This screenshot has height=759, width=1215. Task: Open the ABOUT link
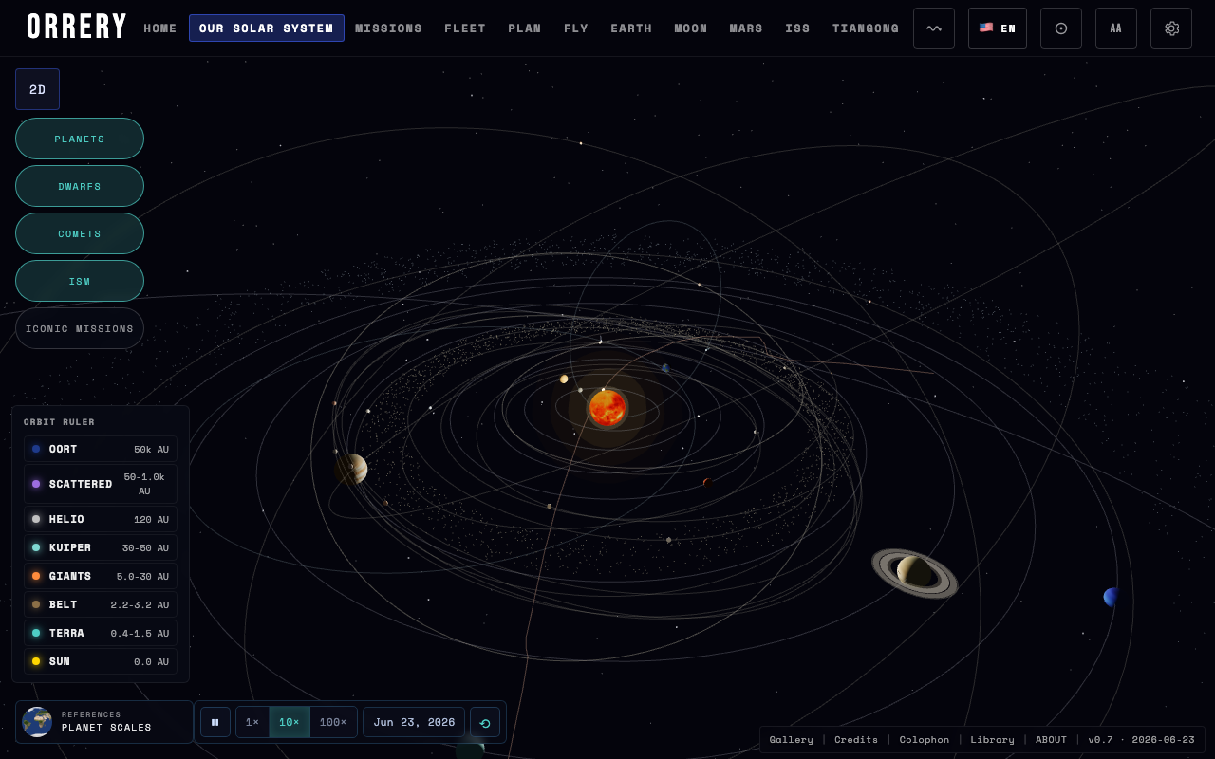[1051, 739]
